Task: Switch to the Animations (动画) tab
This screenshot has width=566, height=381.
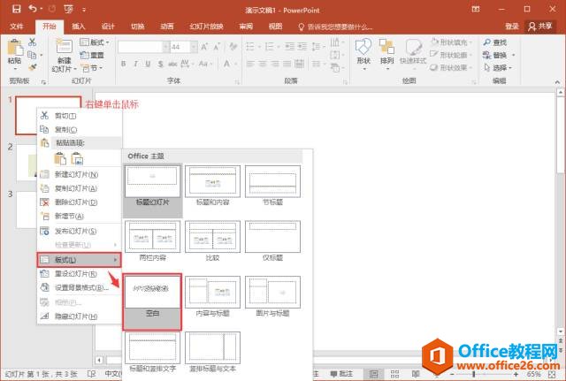Action: [x=167, y=27]
